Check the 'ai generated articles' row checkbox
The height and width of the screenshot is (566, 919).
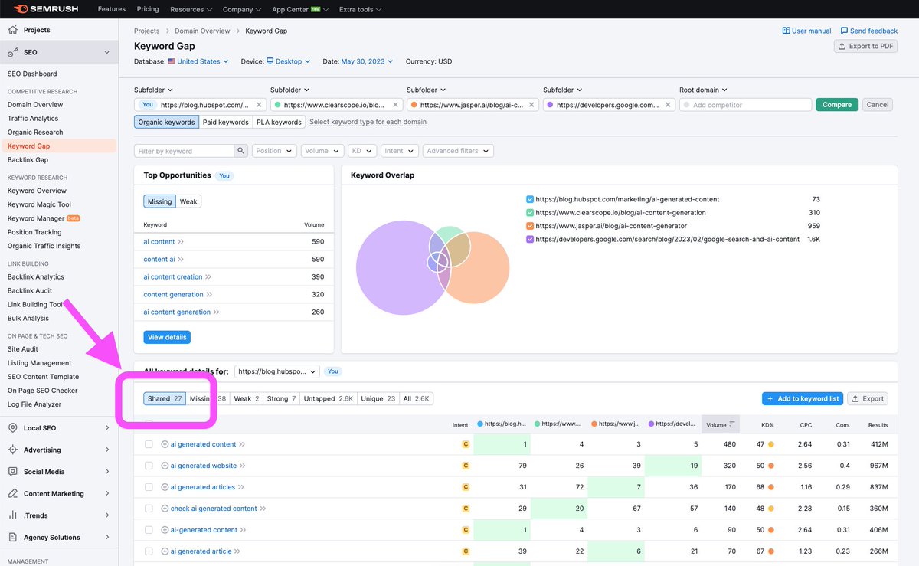(x=149, y=487)
